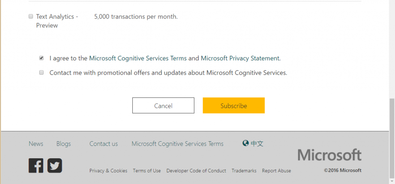Uncheck the agree to Terms checkbox
Screen dimensions: 395x184
point(41,59)
